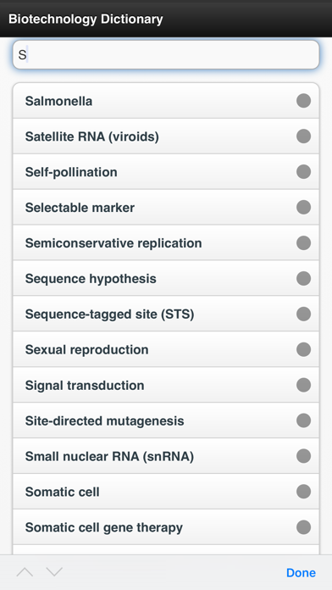332x590 pixels.
Task: Dismiss the keyboard with Done
Action: click(x=301, y=573)
